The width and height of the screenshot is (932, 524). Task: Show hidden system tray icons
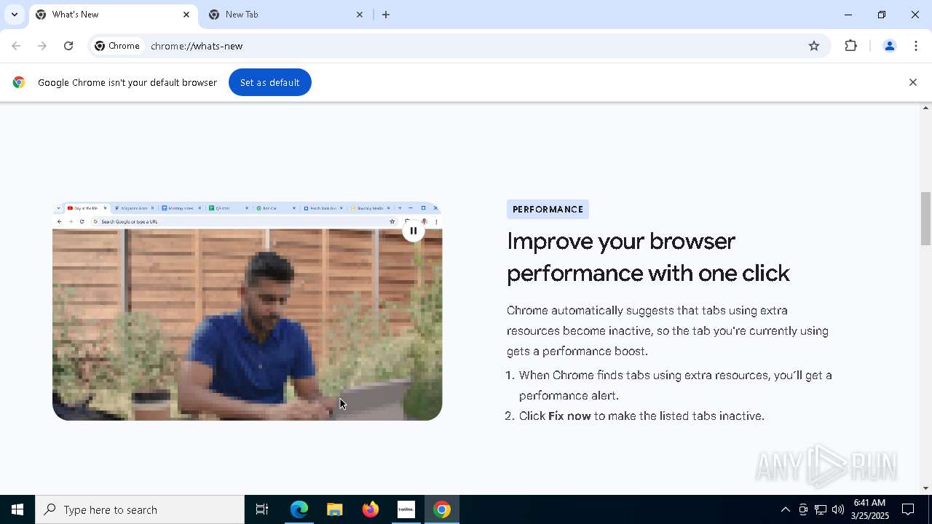[x=785, y=509]
